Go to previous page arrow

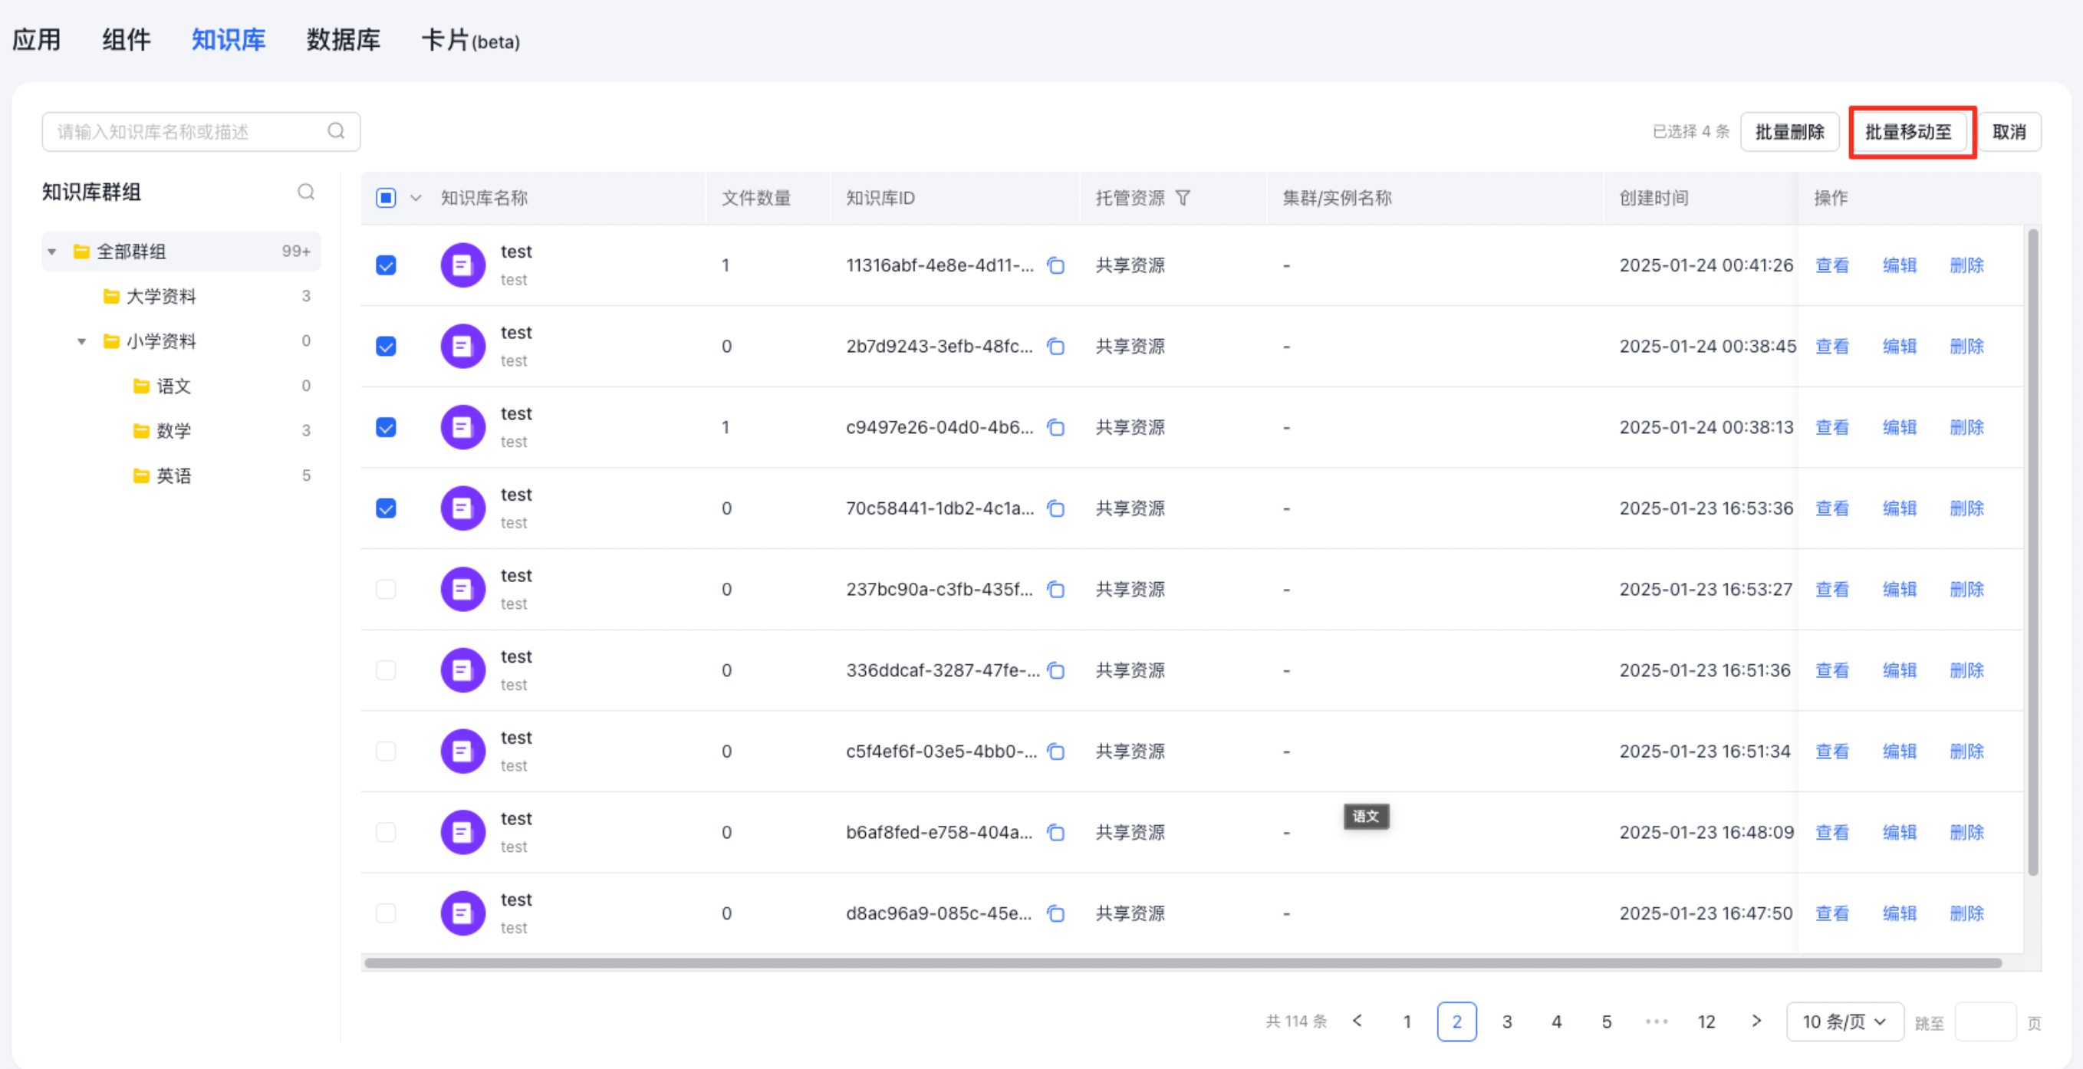[1357, 1021]
